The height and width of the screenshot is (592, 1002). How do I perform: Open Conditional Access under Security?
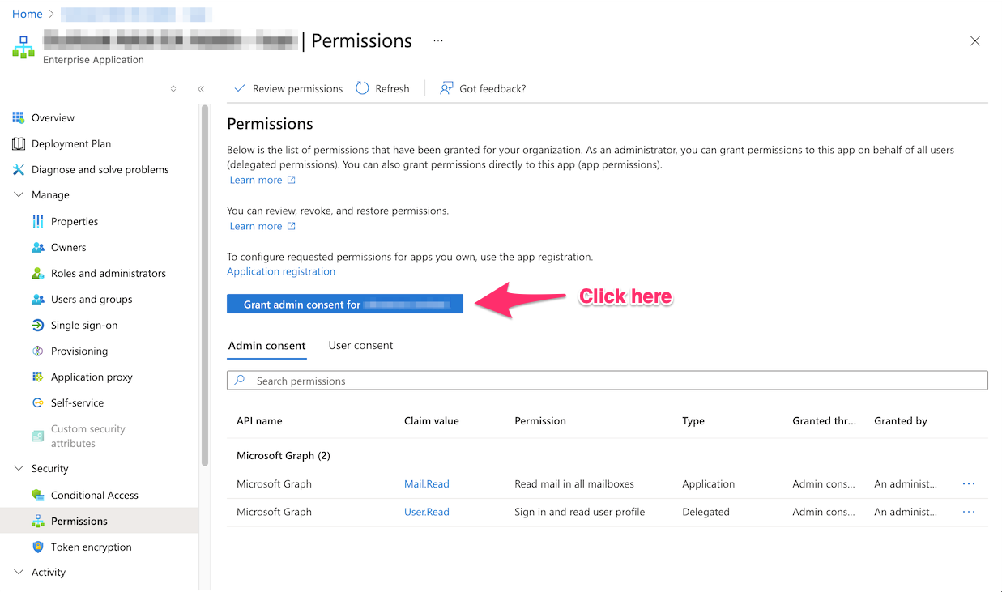click(94, 495)
